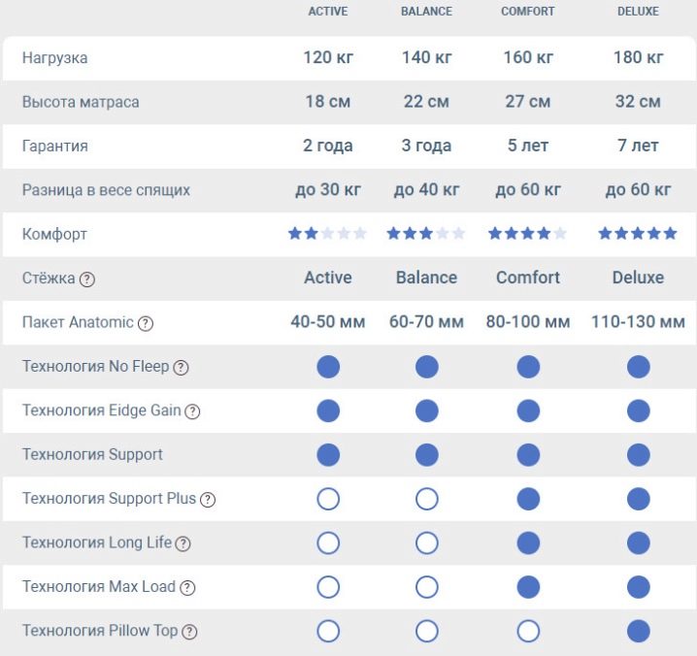Select the empty Pillow Top circle under Comfort

(528, 631)
